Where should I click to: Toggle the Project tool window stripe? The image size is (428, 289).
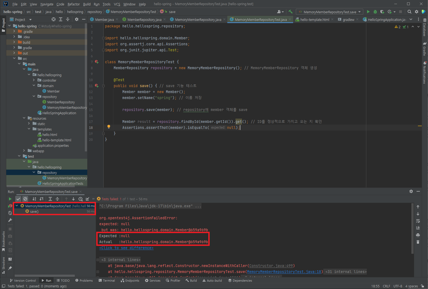3,25
